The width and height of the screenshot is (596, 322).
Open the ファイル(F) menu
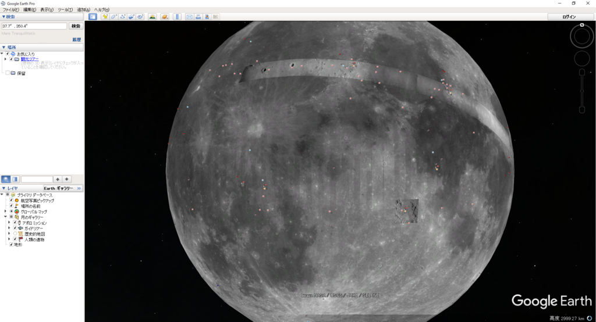(11, 10)
